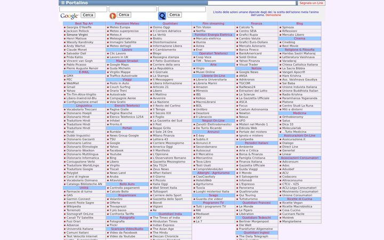
Task: Open the Il Corriere Adriatico link
Action: click(x=167, y=31)
